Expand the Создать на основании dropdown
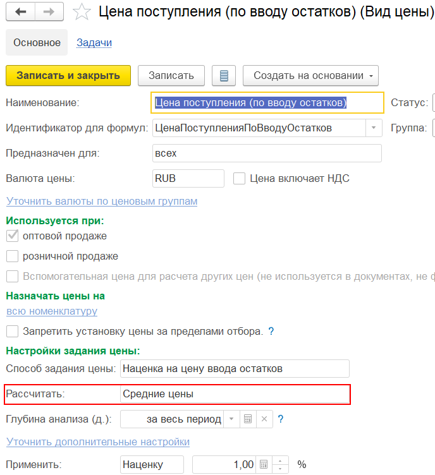 310,76
